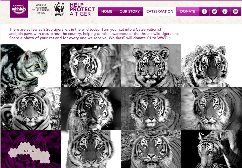Select the tiger photo below the tabby cat
The height and width of the screenshot is (168, 242).
pos(31,108)
